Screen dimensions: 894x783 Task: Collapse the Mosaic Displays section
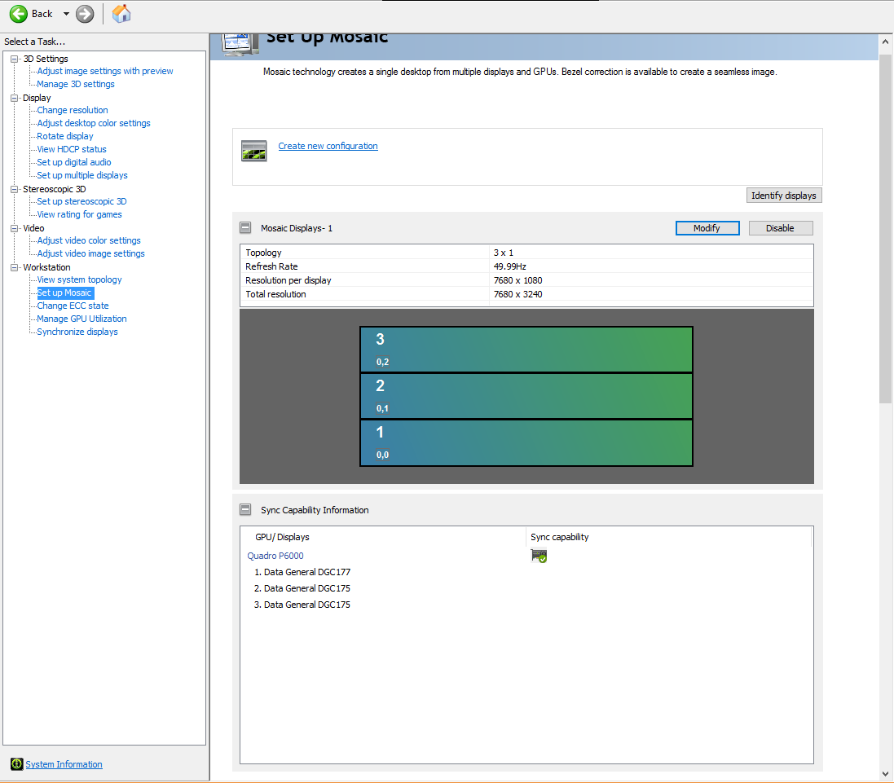(245, 228)
